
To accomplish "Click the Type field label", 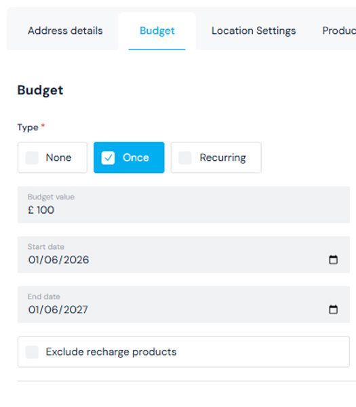I will [28, 128].
